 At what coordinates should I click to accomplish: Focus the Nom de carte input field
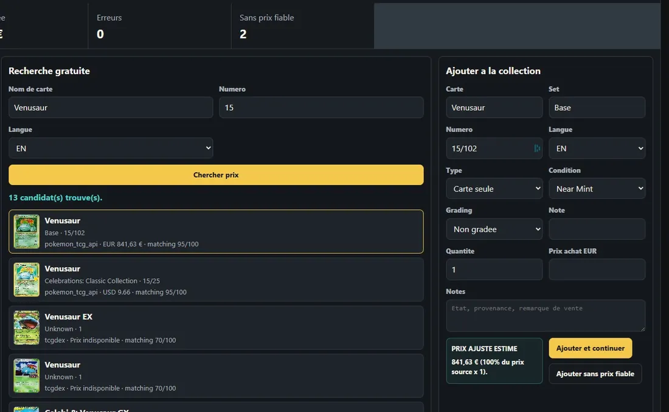coord(111,107)
